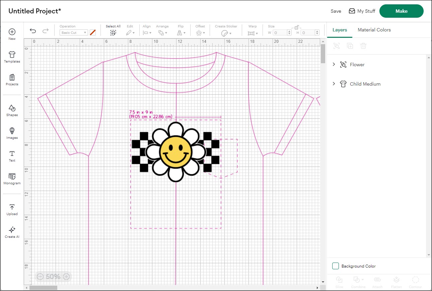Open the Templates panel
The image size is (432, 291).
pos(12,56)
